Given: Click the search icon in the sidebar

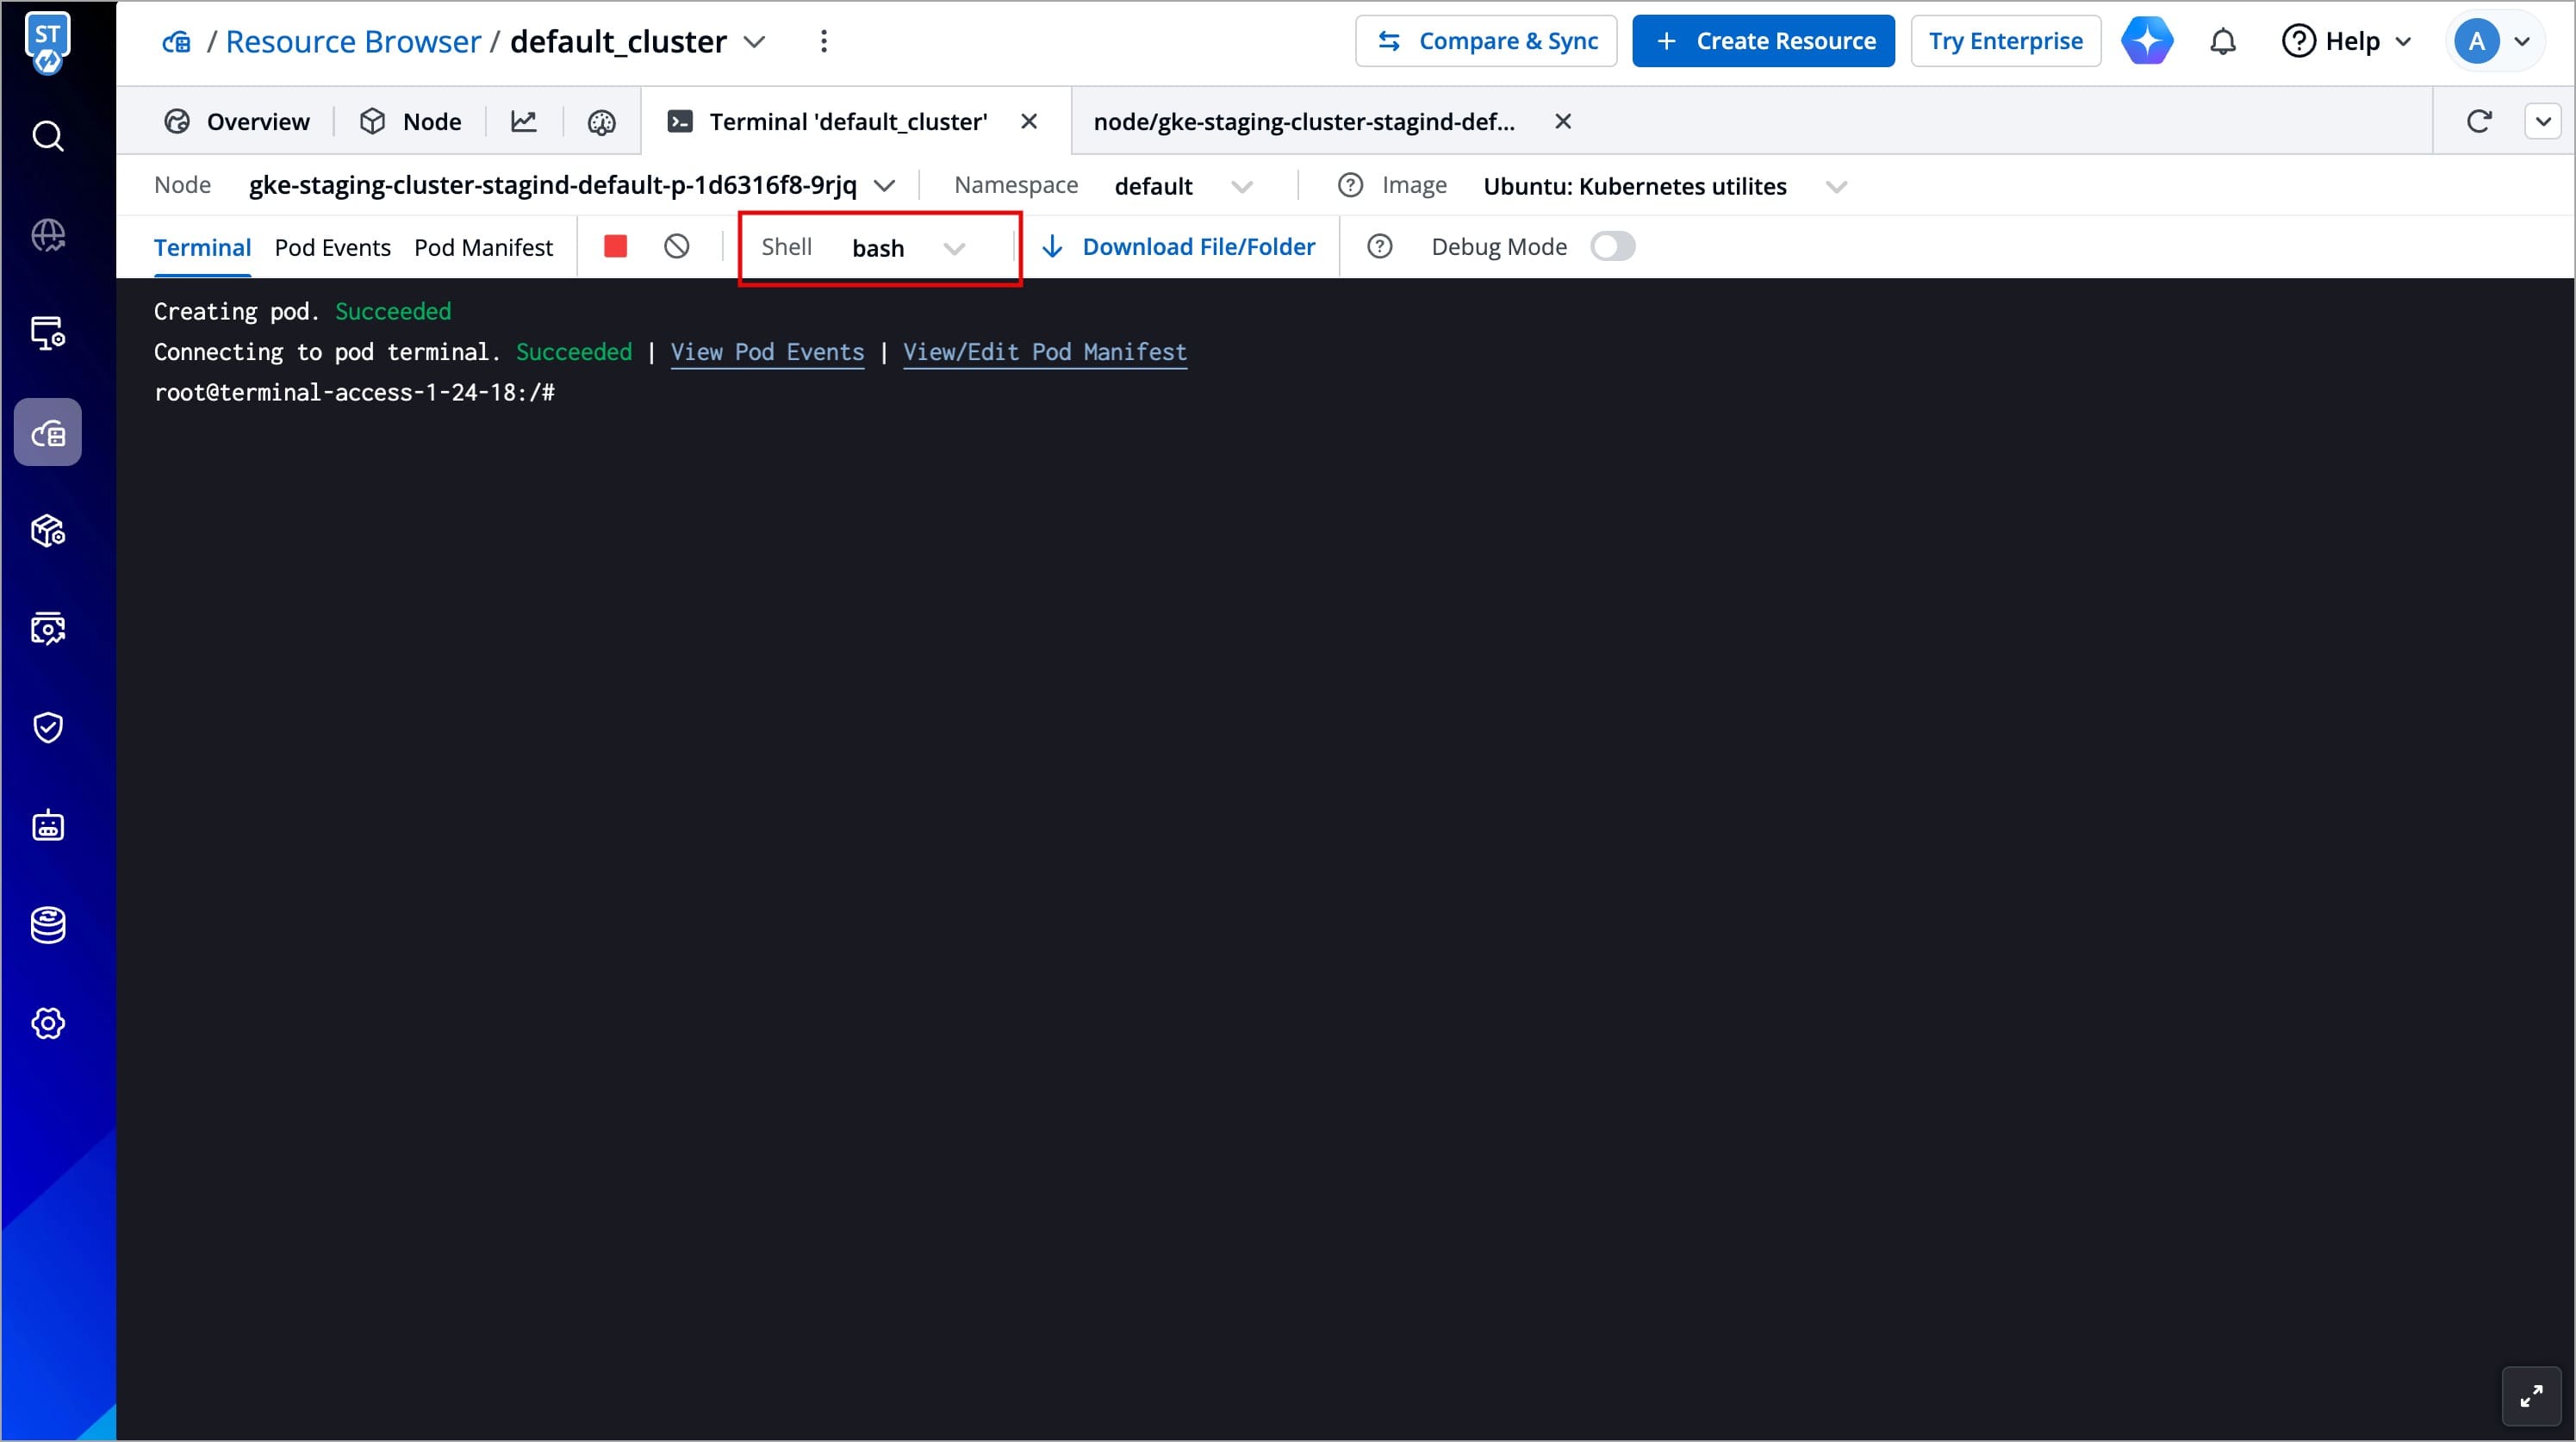Looking at the screenshot, I should pyautogui.click(x=48, y=136).
